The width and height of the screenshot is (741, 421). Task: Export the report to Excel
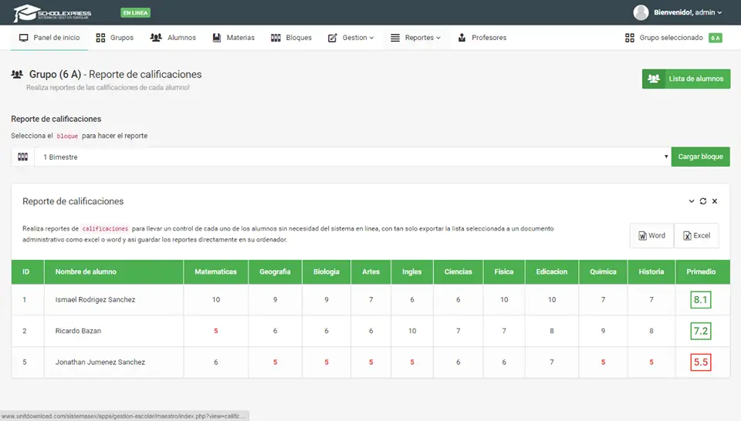pos(696,235)
